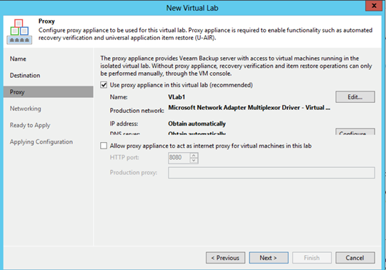386x270 pixels.
Task: Click the Finish button
Action: coord(312,258)
